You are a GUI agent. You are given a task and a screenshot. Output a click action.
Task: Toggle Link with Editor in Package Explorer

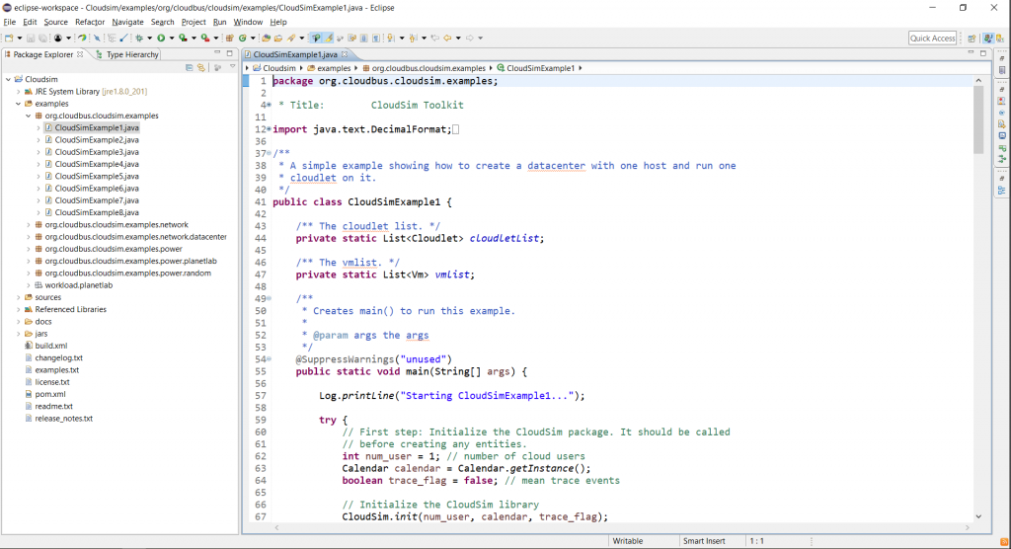[201, 67]
